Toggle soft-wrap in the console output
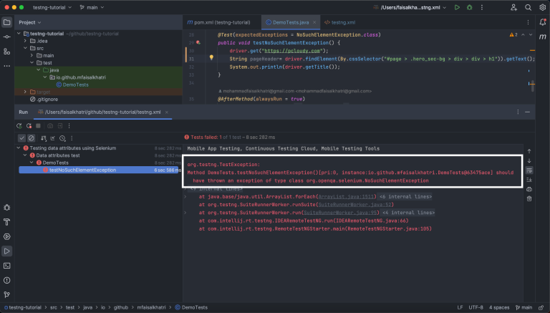 tap(529, 170)
